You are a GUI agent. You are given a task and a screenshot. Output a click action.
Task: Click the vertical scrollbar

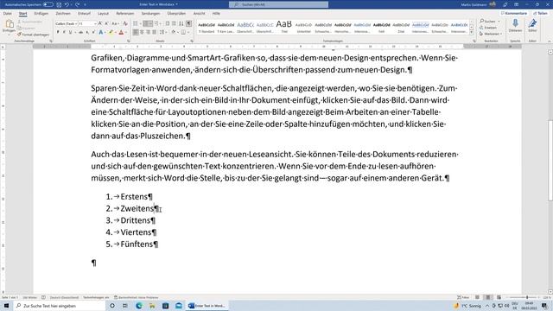[550, 161]
